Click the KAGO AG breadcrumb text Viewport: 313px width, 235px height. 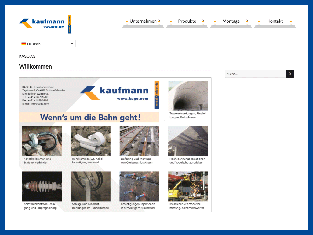27,56
